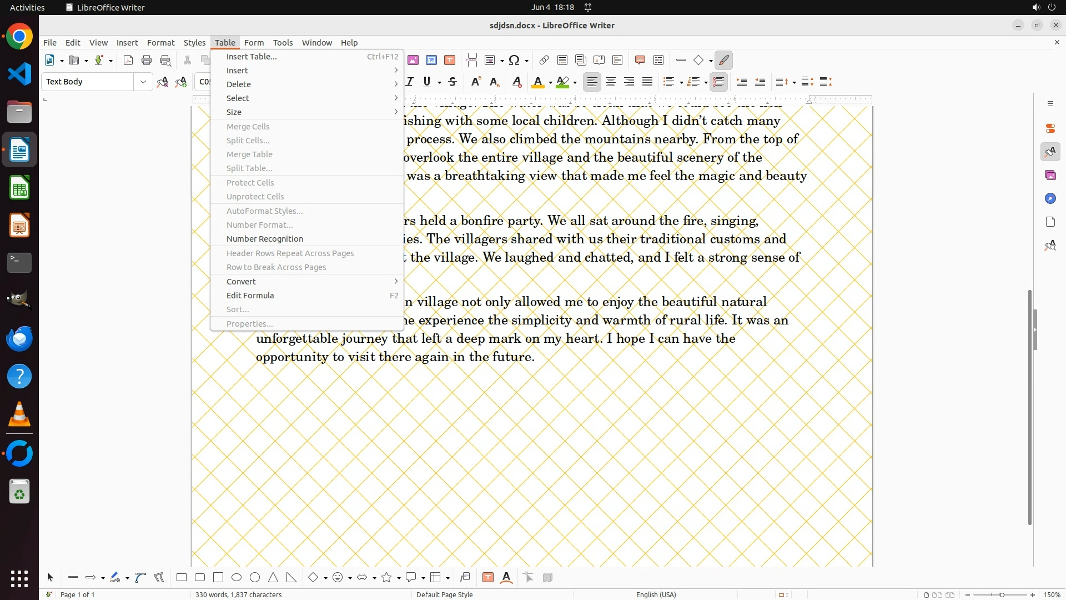Open the font color dropdown arrow
The height and width of the screenshot is (600, 1066).
click(x=550, y=82)
